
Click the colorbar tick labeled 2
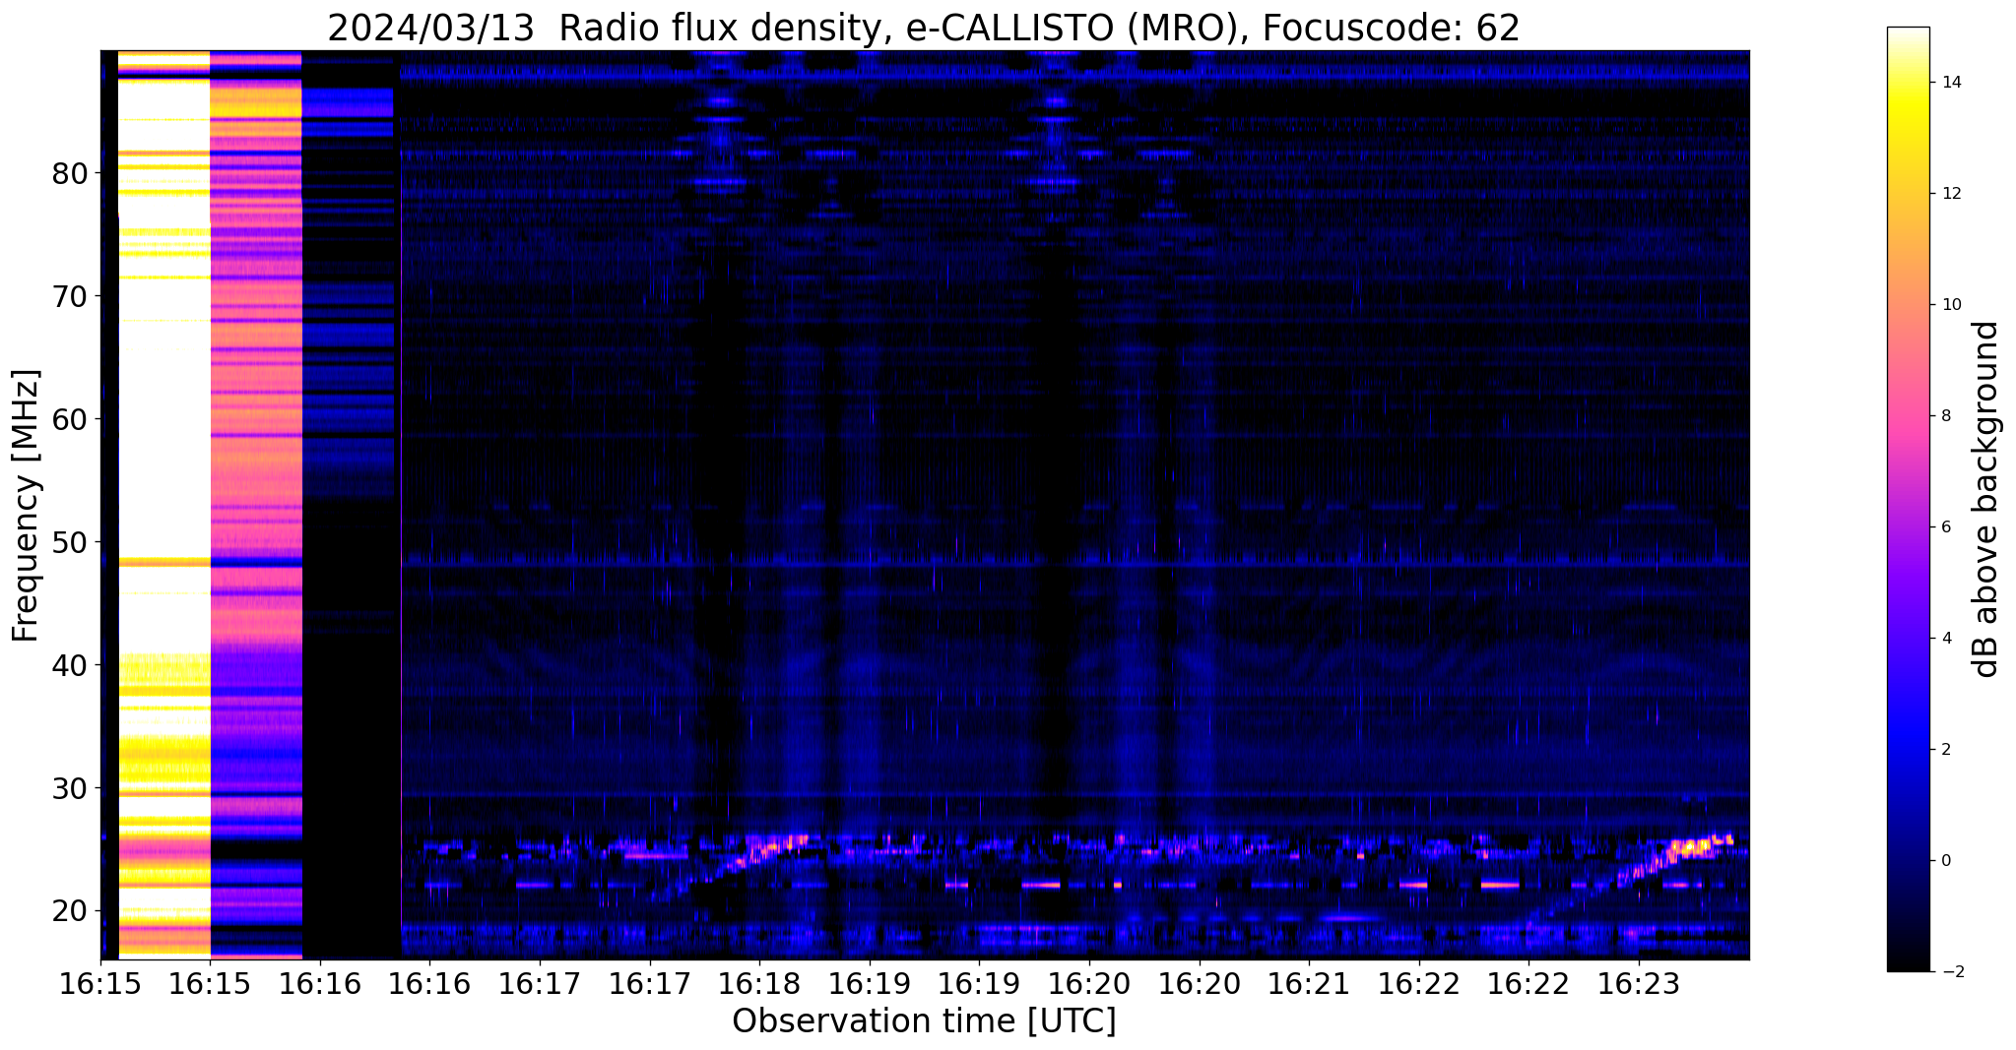1945,750
